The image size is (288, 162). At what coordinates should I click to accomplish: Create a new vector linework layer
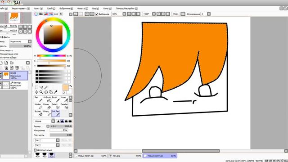click(6, 63)
